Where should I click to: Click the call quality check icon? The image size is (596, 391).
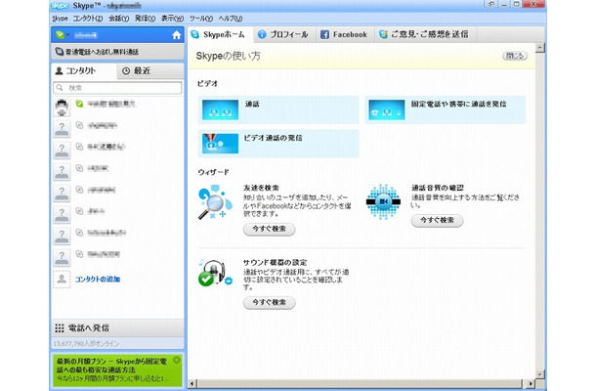(x=383, y=202)
